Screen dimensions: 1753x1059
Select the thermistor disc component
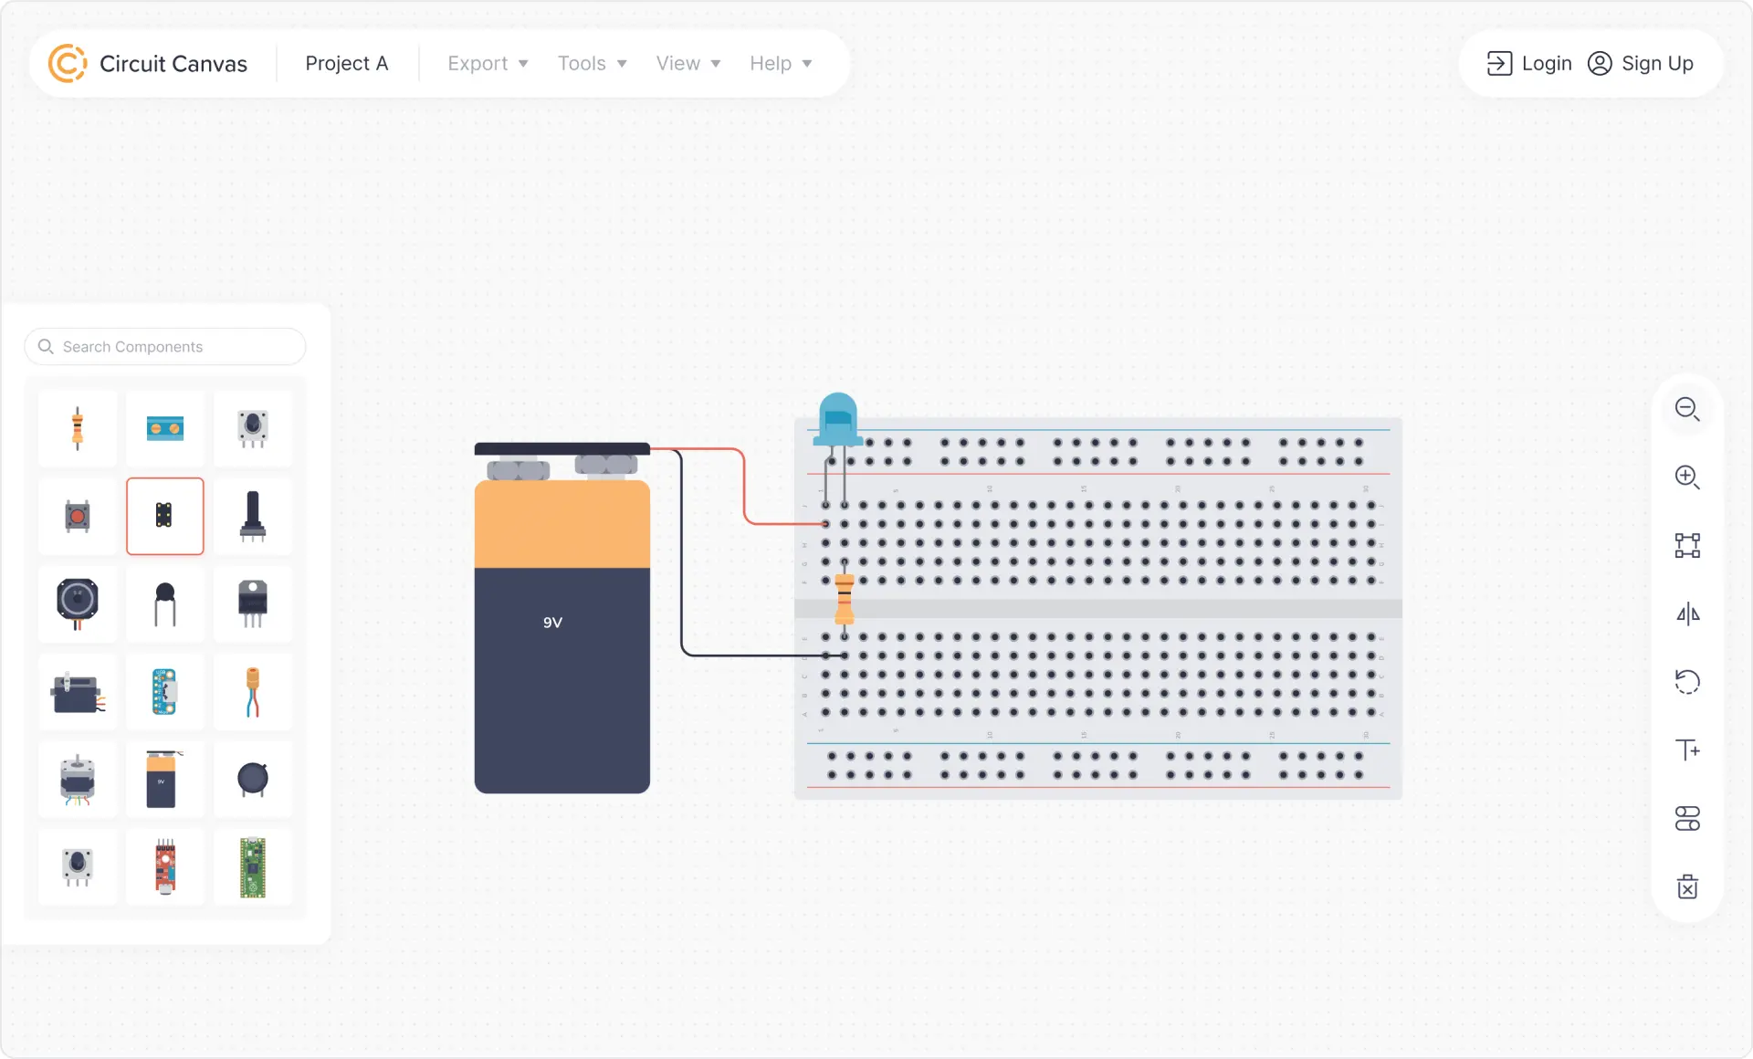[165, 603]
